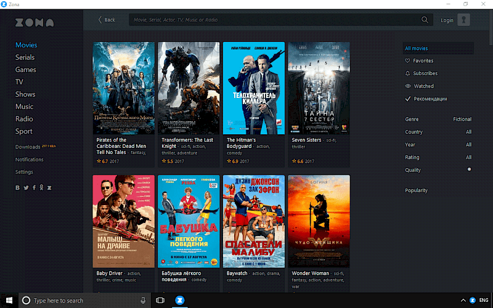Open the Twitter social icon
Image resolution: width=493 pixels, height=308 pixels.
[26, 188]
